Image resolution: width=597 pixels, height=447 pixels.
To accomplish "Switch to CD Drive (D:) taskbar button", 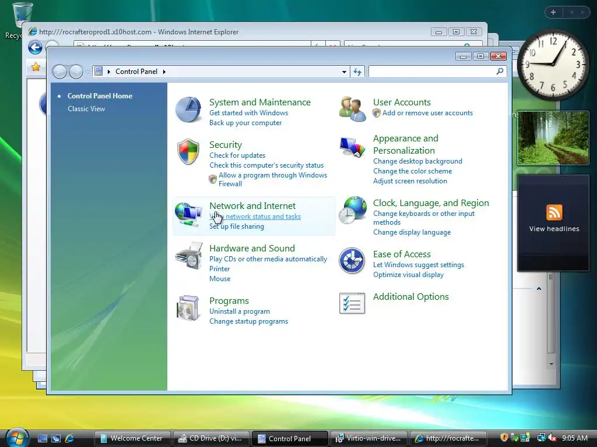I will (211, 438).
